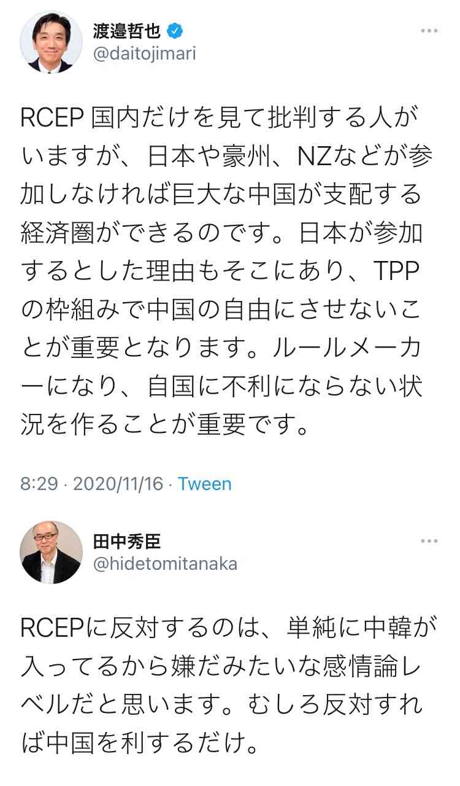Open the more options menu on 渡邉哲也's tweet
This screenshot has width=460, height=786.
click(x=429, y=31)
